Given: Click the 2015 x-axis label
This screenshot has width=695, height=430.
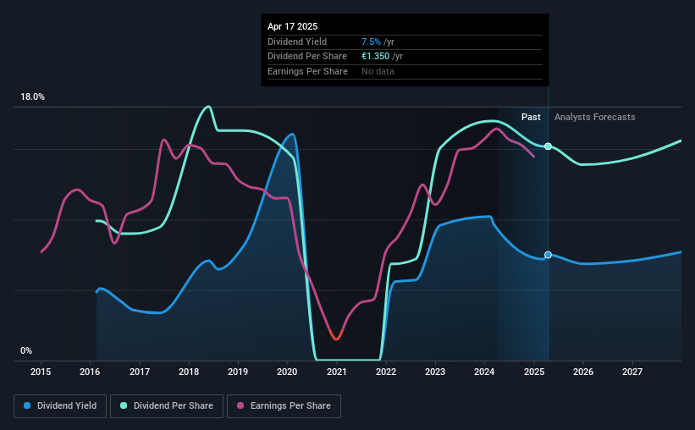Looking at the screenshot, I should pos(41,372).
